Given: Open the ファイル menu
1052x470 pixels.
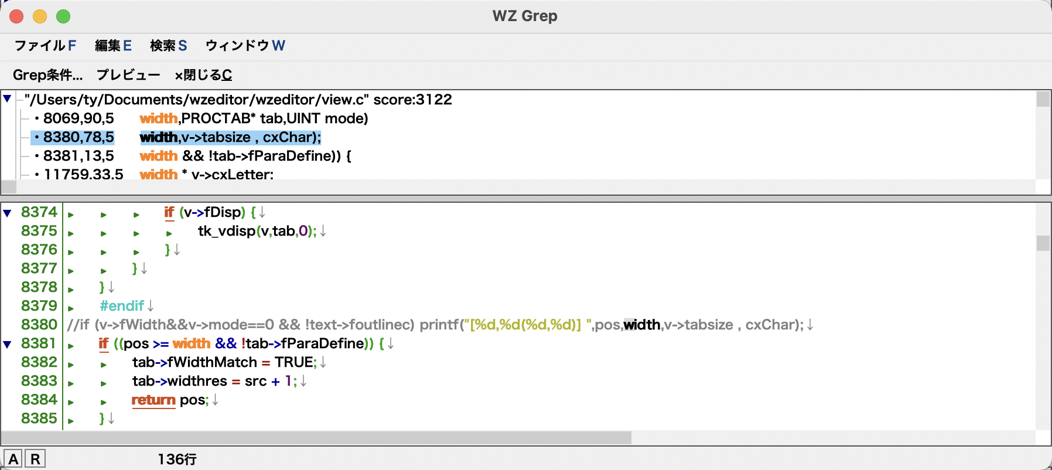Looking at the screenshot, I should point(45,46).
